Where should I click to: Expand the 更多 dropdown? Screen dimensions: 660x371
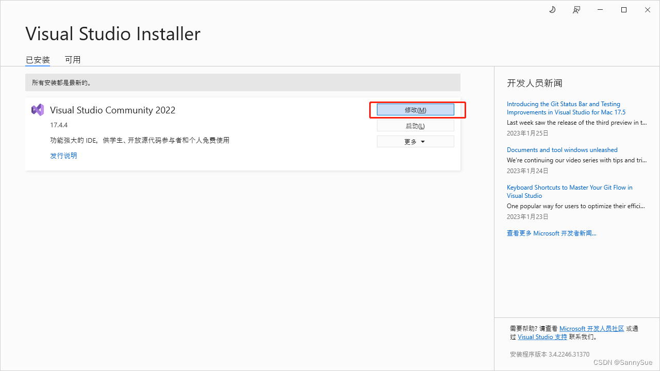click(x=416, y=142)
